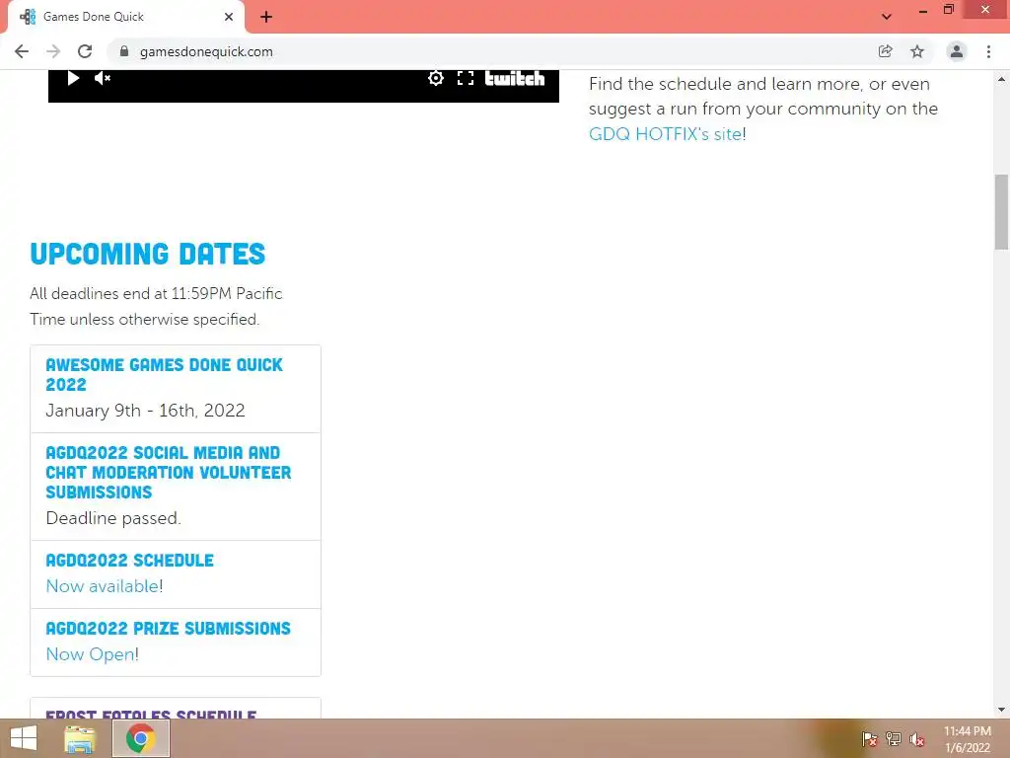Click the page's vertical scrollbar thumb
The height and width of the screenshot is (758, 1010).
[1001, 211]
